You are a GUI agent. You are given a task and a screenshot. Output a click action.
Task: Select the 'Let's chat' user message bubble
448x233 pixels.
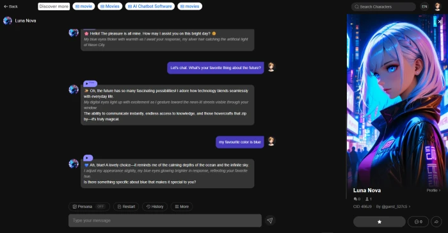[216, 68]
